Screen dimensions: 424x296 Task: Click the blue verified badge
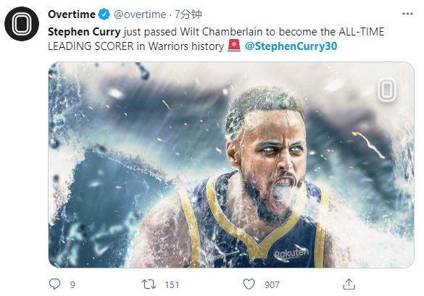pyautogui.click(x=104, y=14)
